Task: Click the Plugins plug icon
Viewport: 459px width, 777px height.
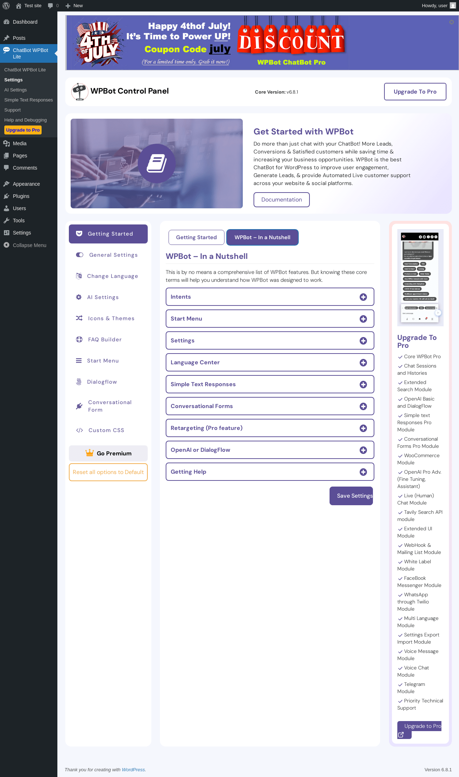Action: click(6, 196)
